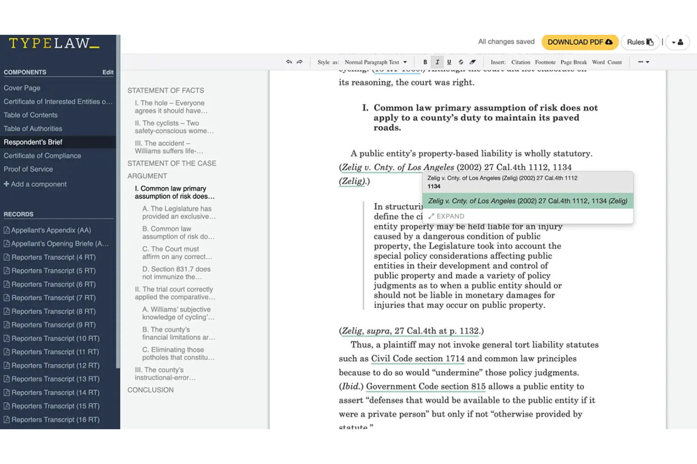The width and height of the screenshot is (697, 464).
Task: Jump to 'C. The Court must affirm' subsection
Action: pos(178,253)
